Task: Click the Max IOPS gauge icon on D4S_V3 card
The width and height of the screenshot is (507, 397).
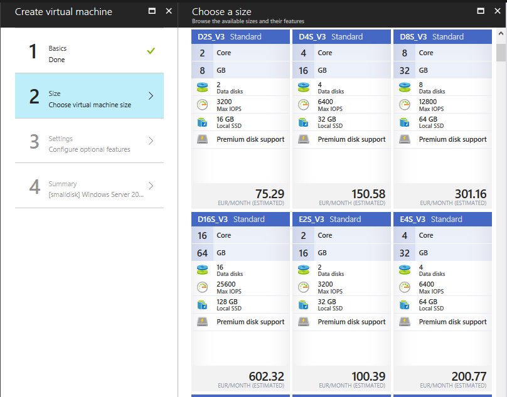Action: click(x=304, y=105)
